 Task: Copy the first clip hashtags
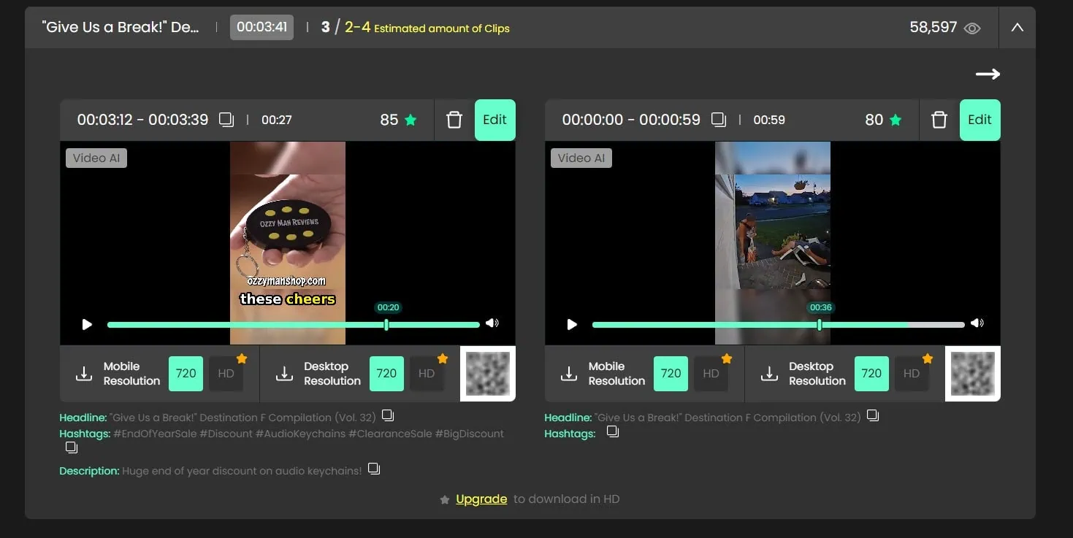[71, 447]
